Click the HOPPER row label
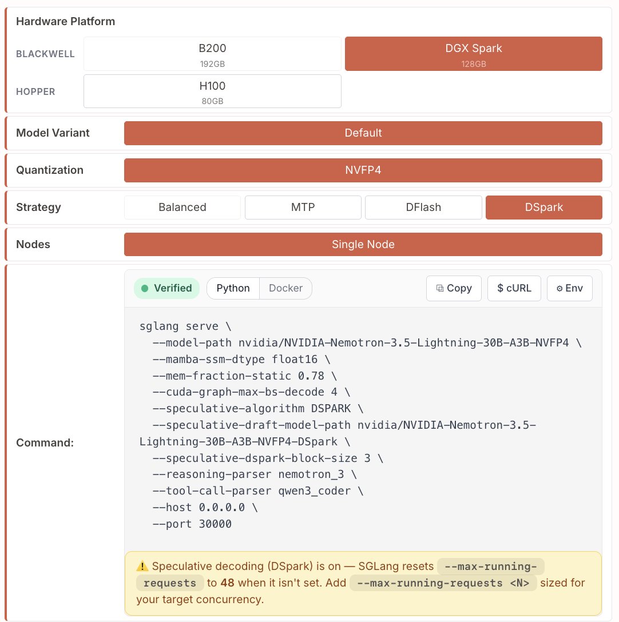Image resolution: width=619 pixels, height=622 pixels. click(x=35, y=91)
